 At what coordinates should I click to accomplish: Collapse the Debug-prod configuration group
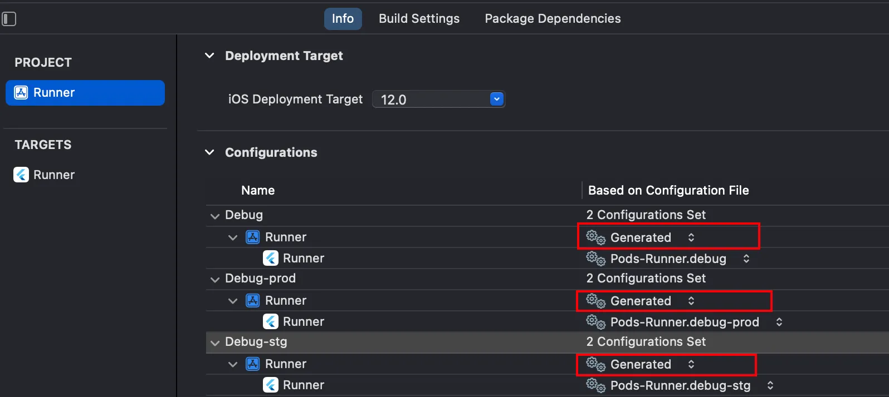(x=215, y=279)
